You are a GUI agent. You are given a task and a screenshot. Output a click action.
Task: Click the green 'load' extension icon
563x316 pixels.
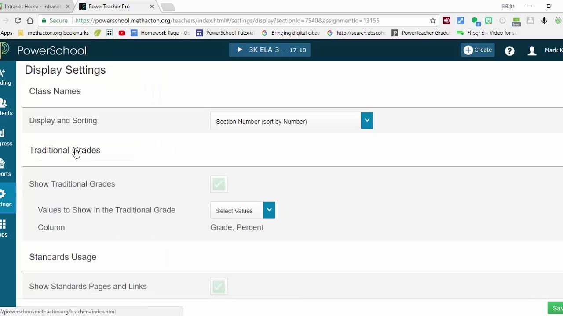coord(516,21)
